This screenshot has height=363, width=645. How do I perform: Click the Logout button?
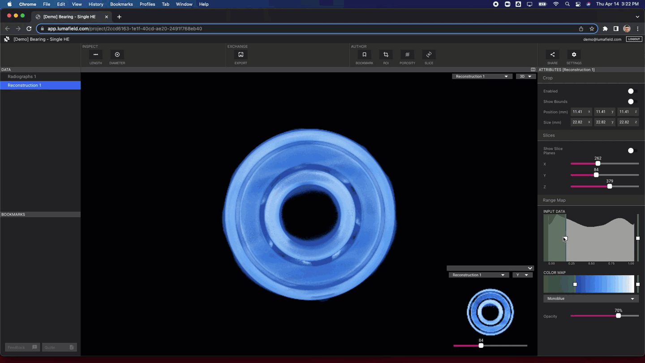tap(634, 39)
